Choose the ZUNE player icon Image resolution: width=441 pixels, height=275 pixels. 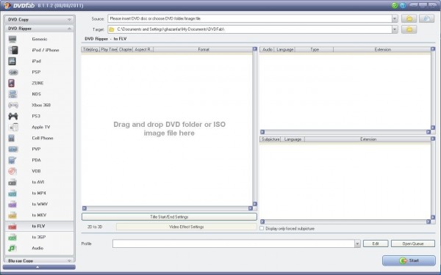pyautogui.click(x=12, y=83)
